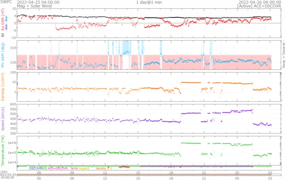Click the purple speed jump near hour 19
The width and height of the screenshot is (286, 180).
click(x=181, y=114)
